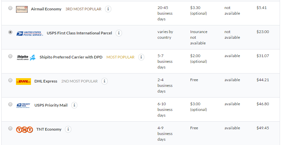This screenshot has height=145, width=282.
Task: Click the orange TNT logo
Action: 24,130
